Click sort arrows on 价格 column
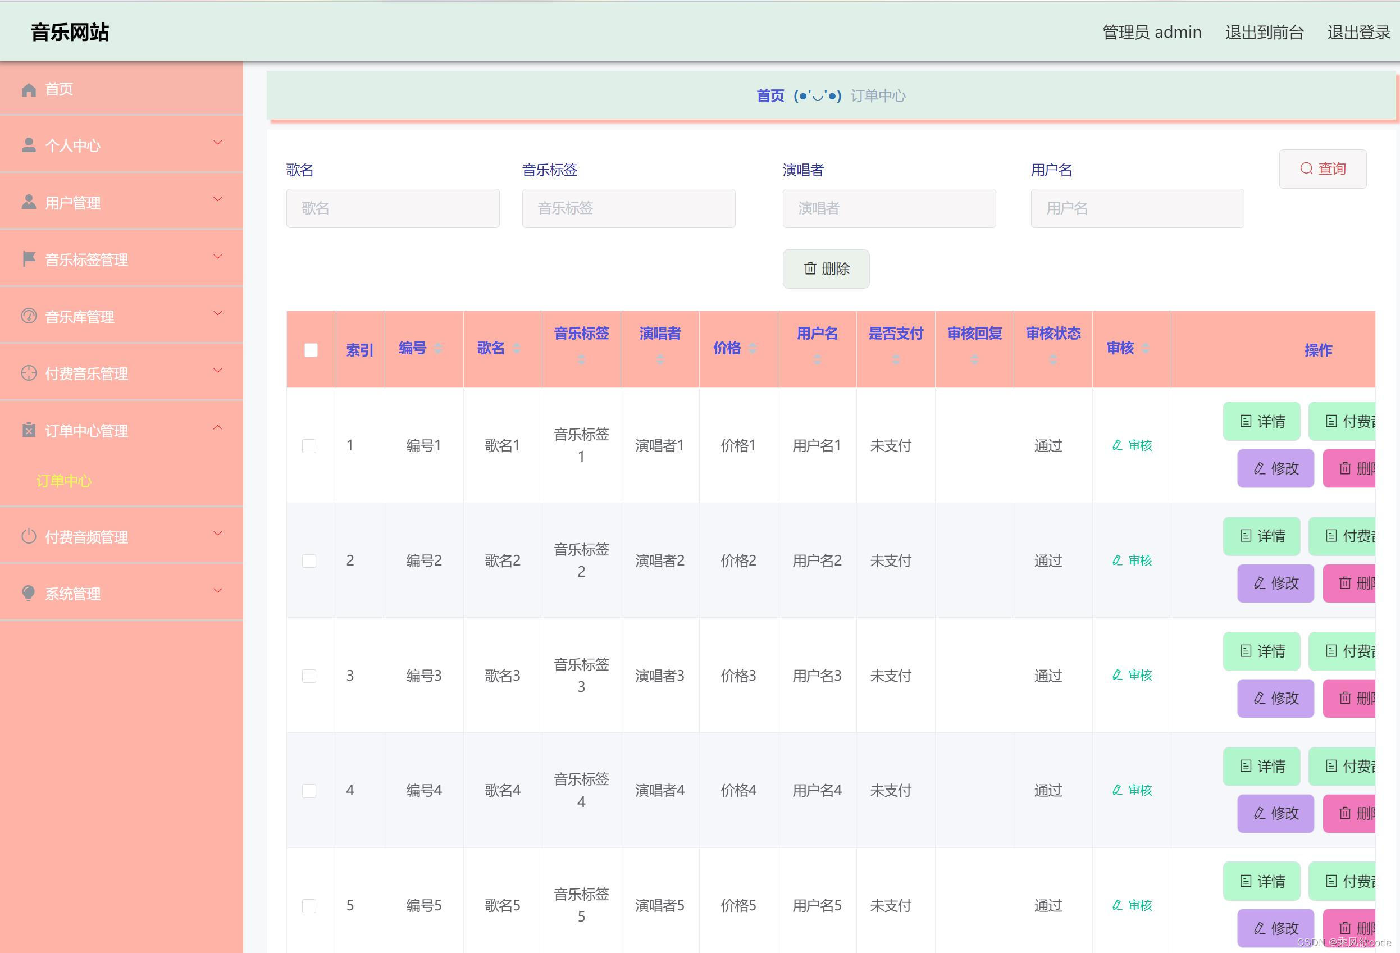 coord(753,348)
